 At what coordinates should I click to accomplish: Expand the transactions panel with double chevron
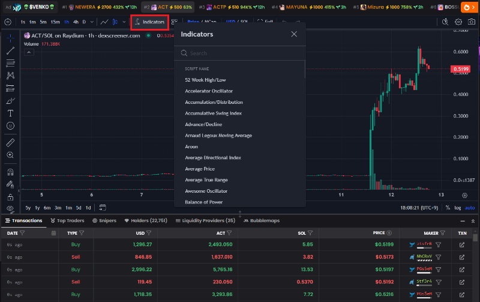(473, 221)
